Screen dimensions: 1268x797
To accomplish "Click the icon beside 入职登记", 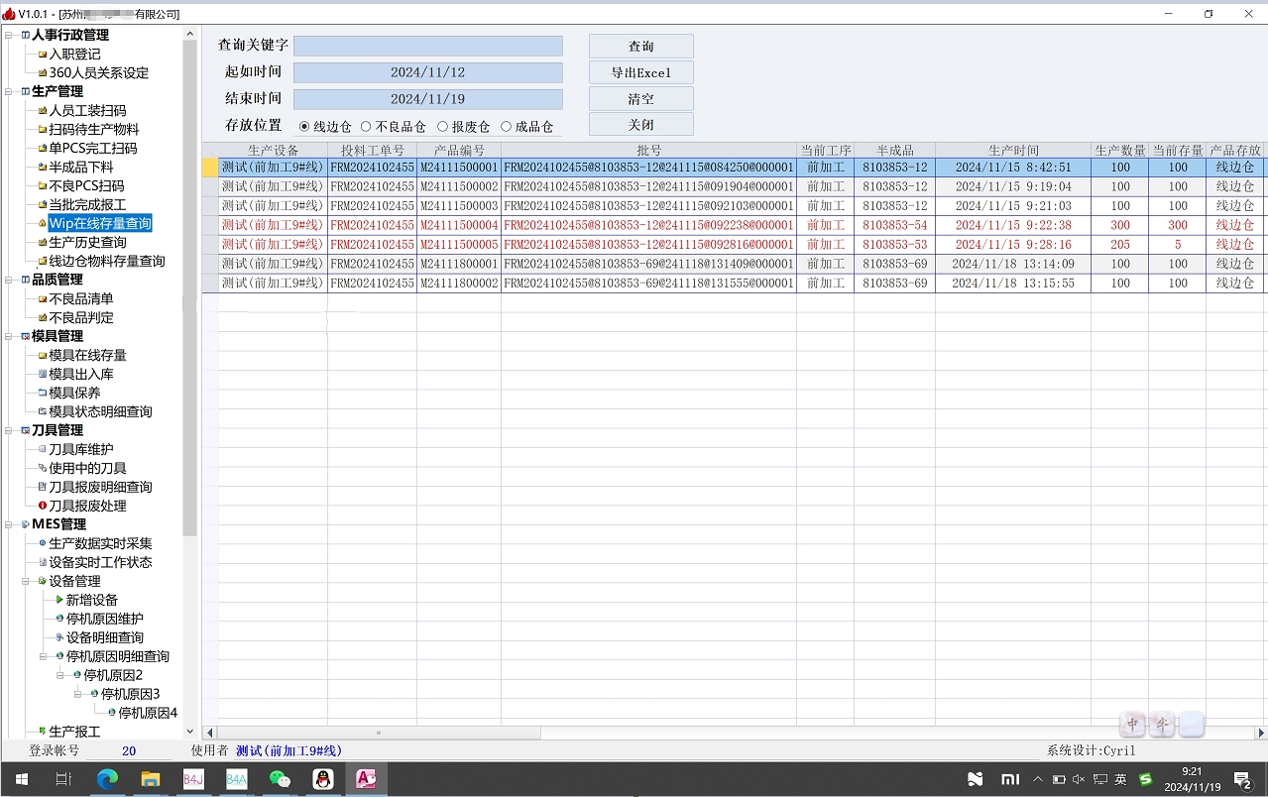I will [x=43, y=55].
